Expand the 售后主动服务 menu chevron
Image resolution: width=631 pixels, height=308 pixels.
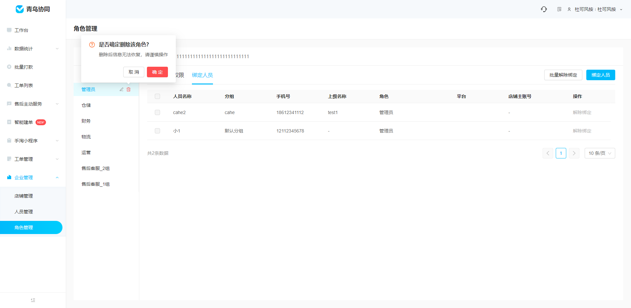tap(57, 104)
